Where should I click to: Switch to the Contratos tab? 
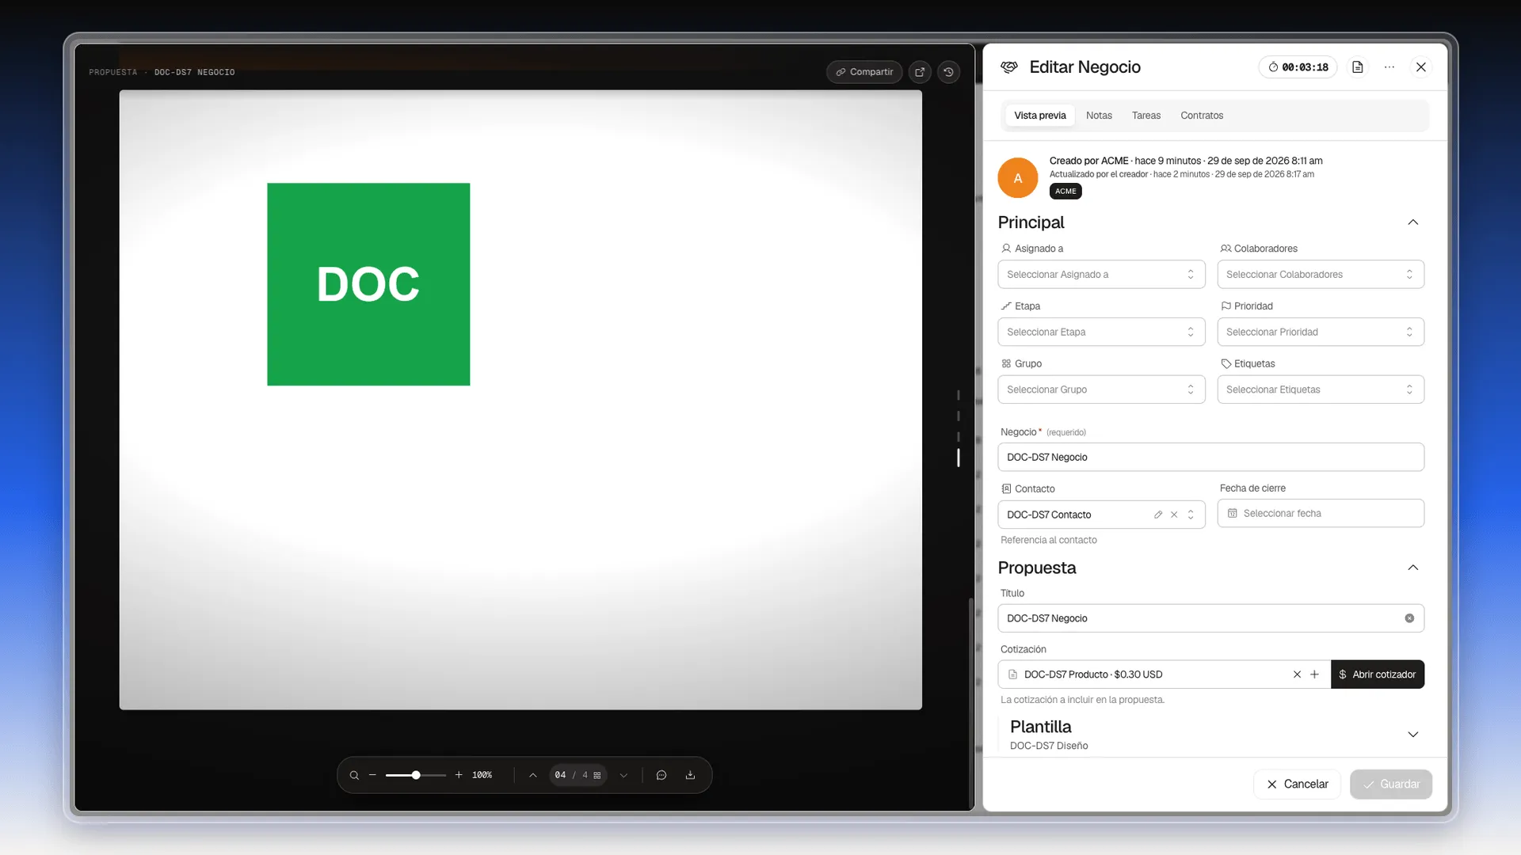point(1202,116)
